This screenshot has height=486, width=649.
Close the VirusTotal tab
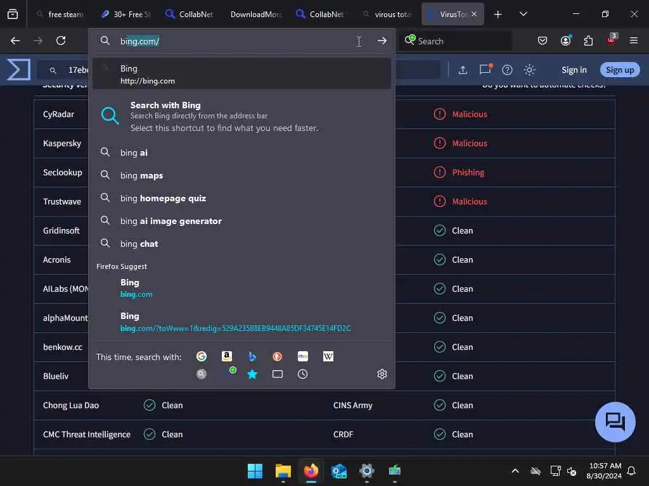point(474,14)
